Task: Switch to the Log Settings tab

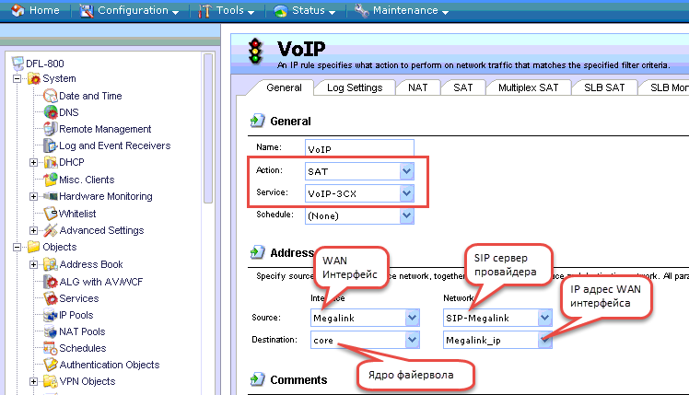Action: click(355, 87)
